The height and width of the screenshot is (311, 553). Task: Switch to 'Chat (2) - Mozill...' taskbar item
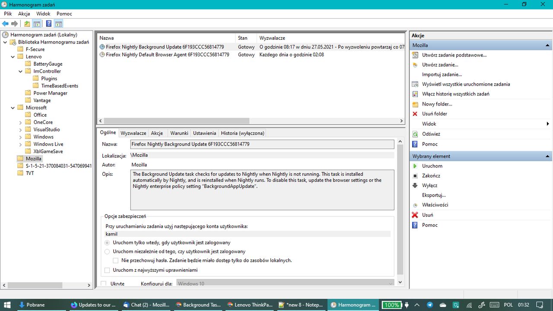pyautogui.click(x=146, y=305)
